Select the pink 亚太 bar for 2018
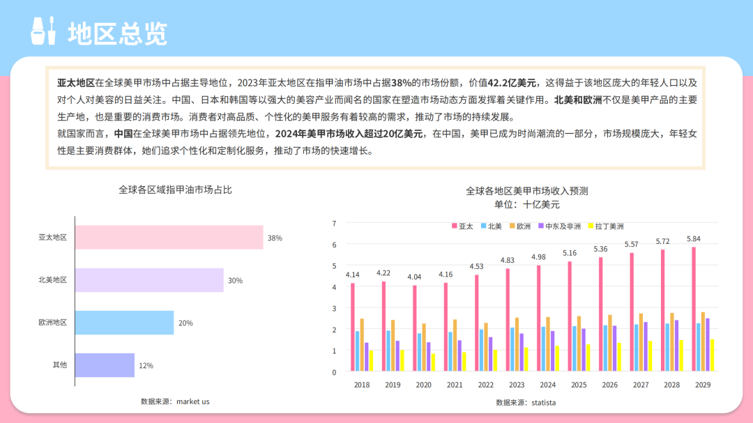753x423 pixels. (x=353, y=327)
